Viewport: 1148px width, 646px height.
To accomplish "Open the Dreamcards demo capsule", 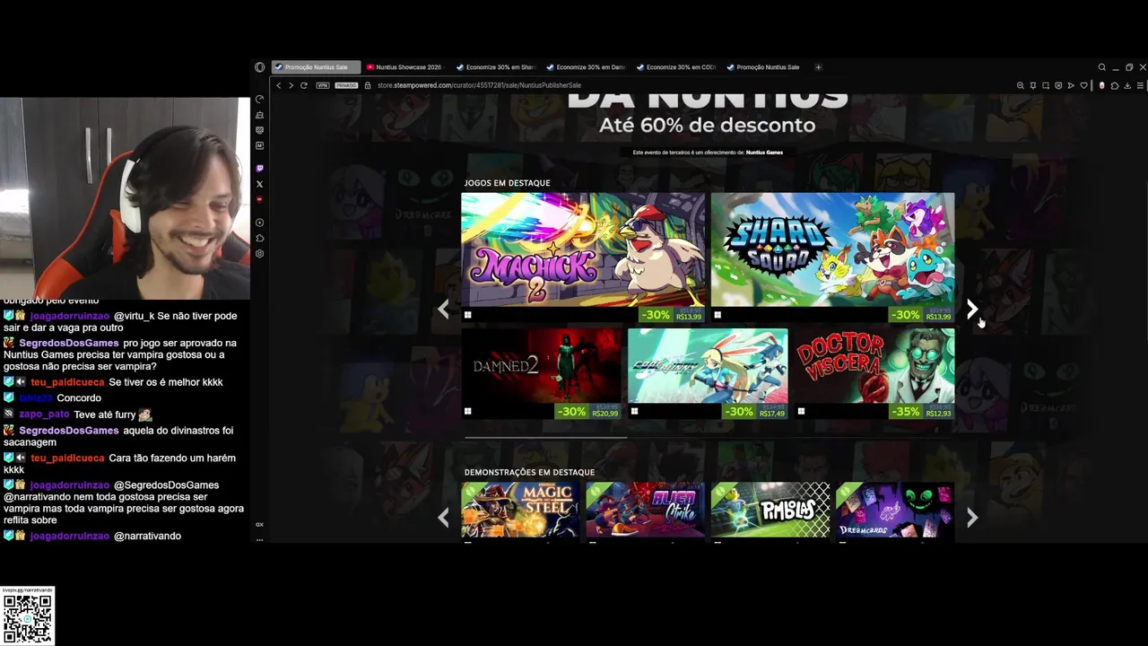I will [895, 510].
